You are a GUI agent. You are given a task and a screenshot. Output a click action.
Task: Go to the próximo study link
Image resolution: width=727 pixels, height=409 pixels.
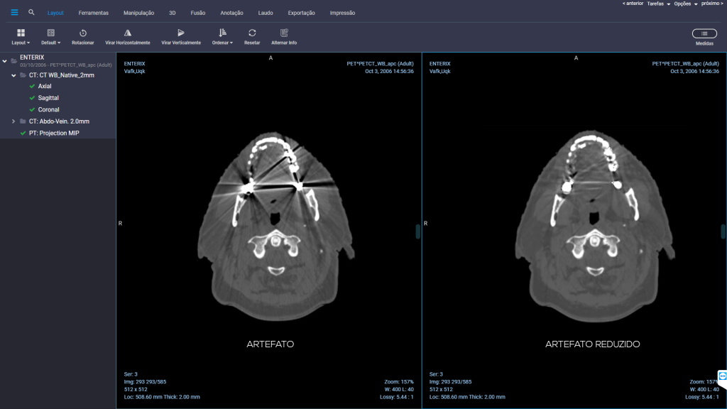pos(712,4)
